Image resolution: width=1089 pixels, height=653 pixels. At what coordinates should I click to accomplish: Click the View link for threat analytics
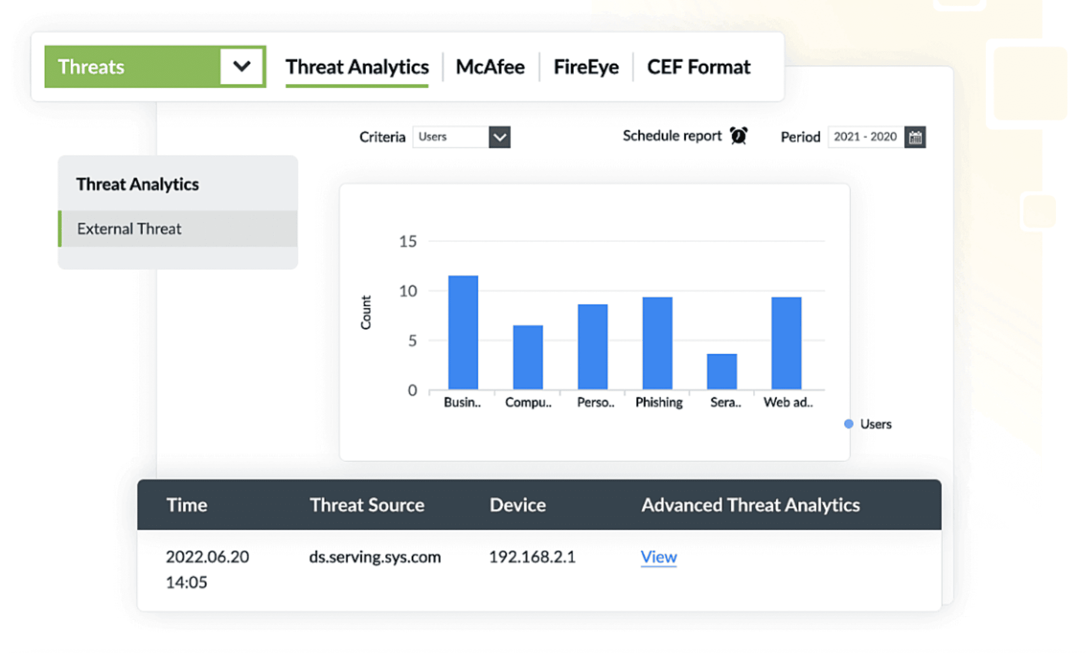point(658,556)
